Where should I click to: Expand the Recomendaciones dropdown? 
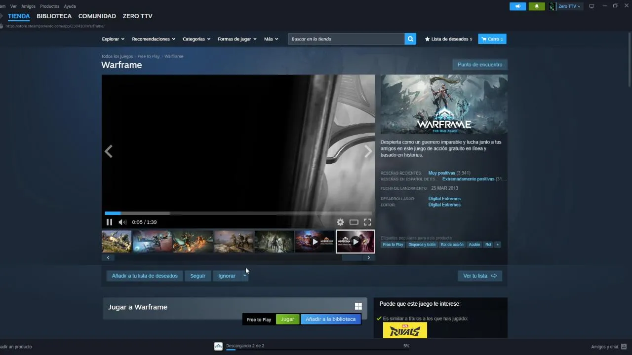point(154,39)
